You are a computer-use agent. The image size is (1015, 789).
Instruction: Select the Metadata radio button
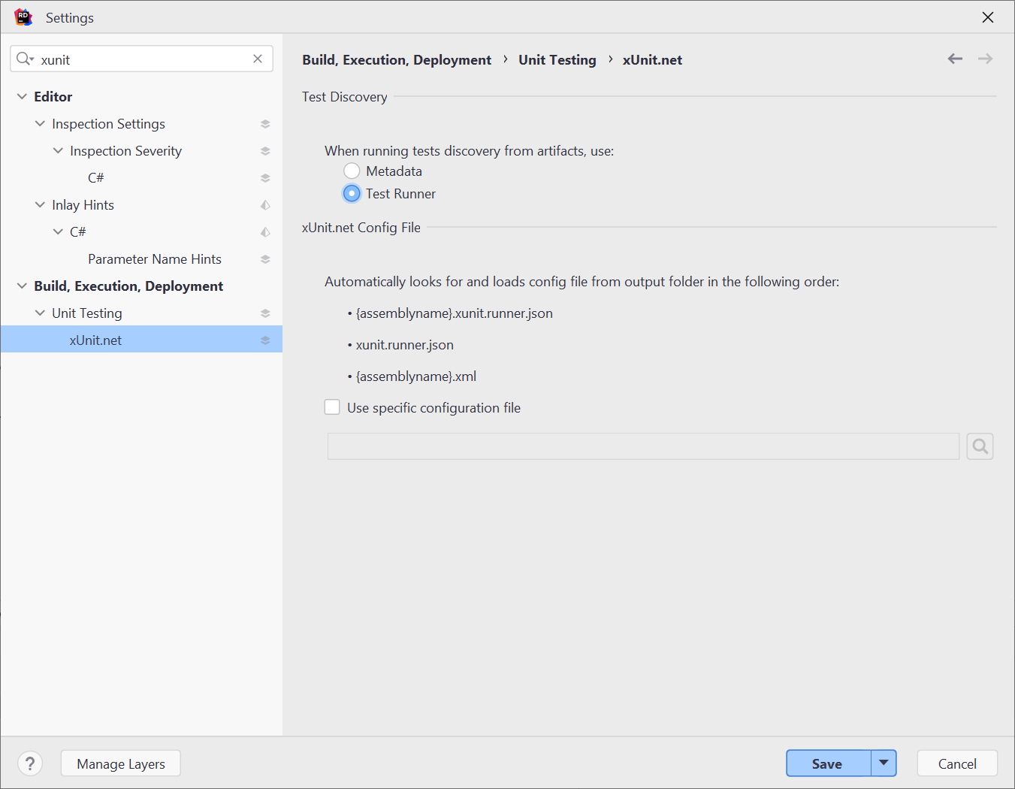click(x=352, y=170)
